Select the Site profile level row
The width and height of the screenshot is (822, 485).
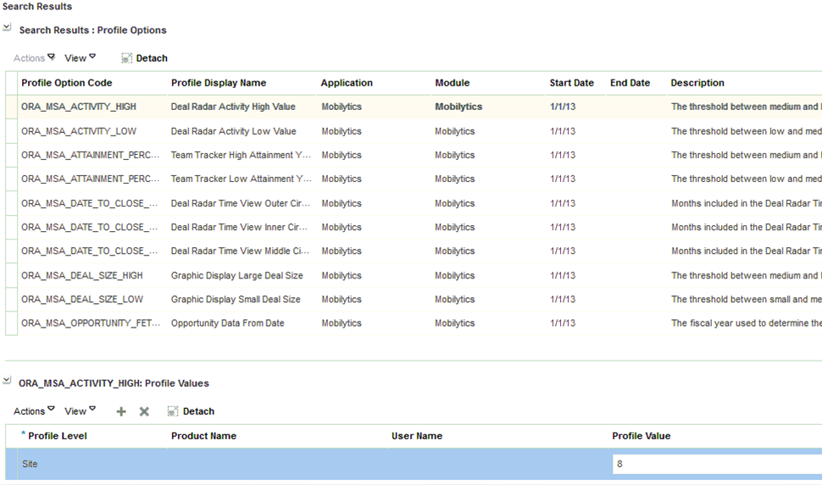click(x=414, y=464)
